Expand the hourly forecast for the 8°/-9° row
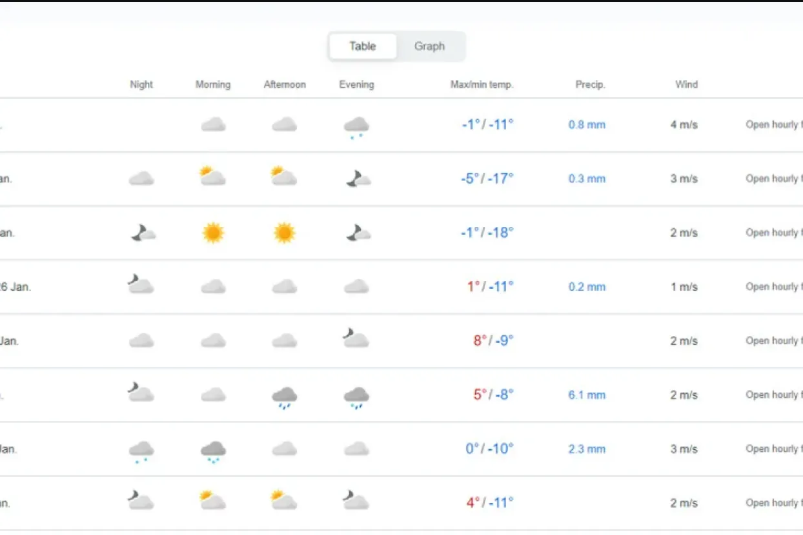This screenshot has width=803, height=535. tap(773, 341)
